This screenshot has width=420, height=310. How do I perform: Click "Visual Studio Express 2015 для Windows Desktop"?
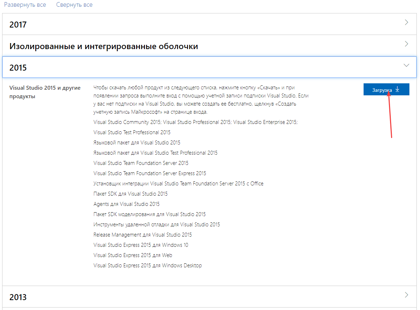pyautogui.click(x=148, y=266)
